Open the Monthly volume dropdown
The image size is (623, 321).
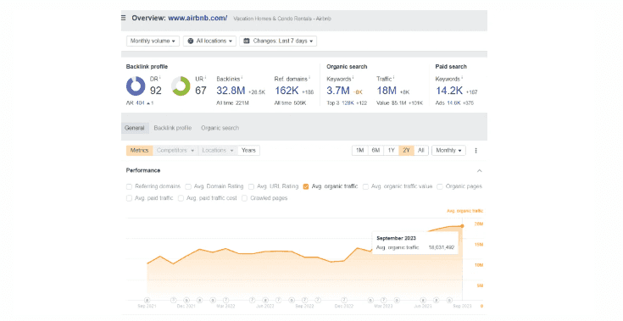[x=153, y=41]
